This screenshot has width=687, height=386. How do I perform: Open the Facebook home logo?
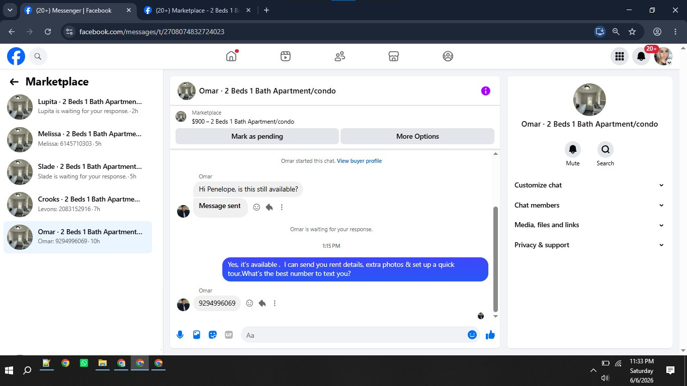[x=16, y=56]
